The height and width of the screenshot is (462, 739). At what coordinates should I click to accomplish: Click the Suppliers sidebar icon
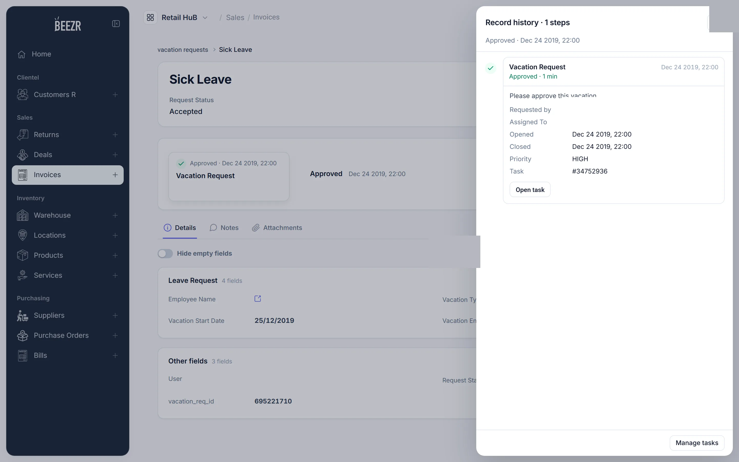pos(23,315)
